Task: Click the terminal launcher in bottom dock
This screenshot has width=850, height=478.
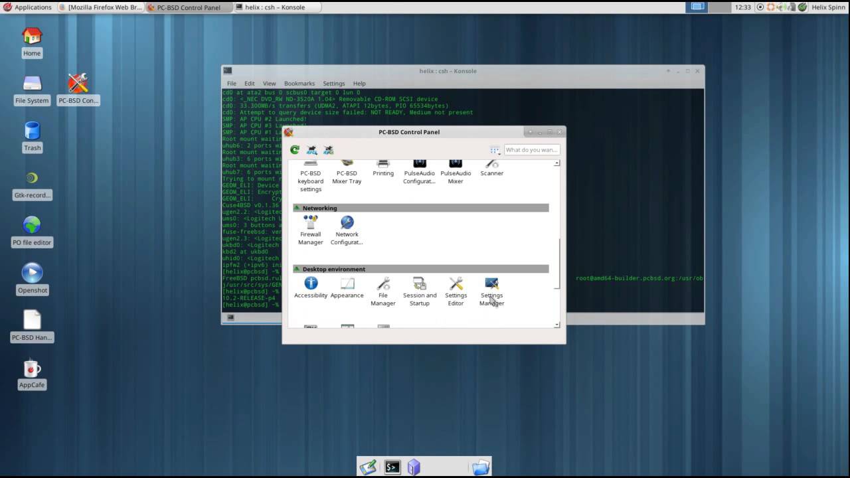Action: coord(392,467)
